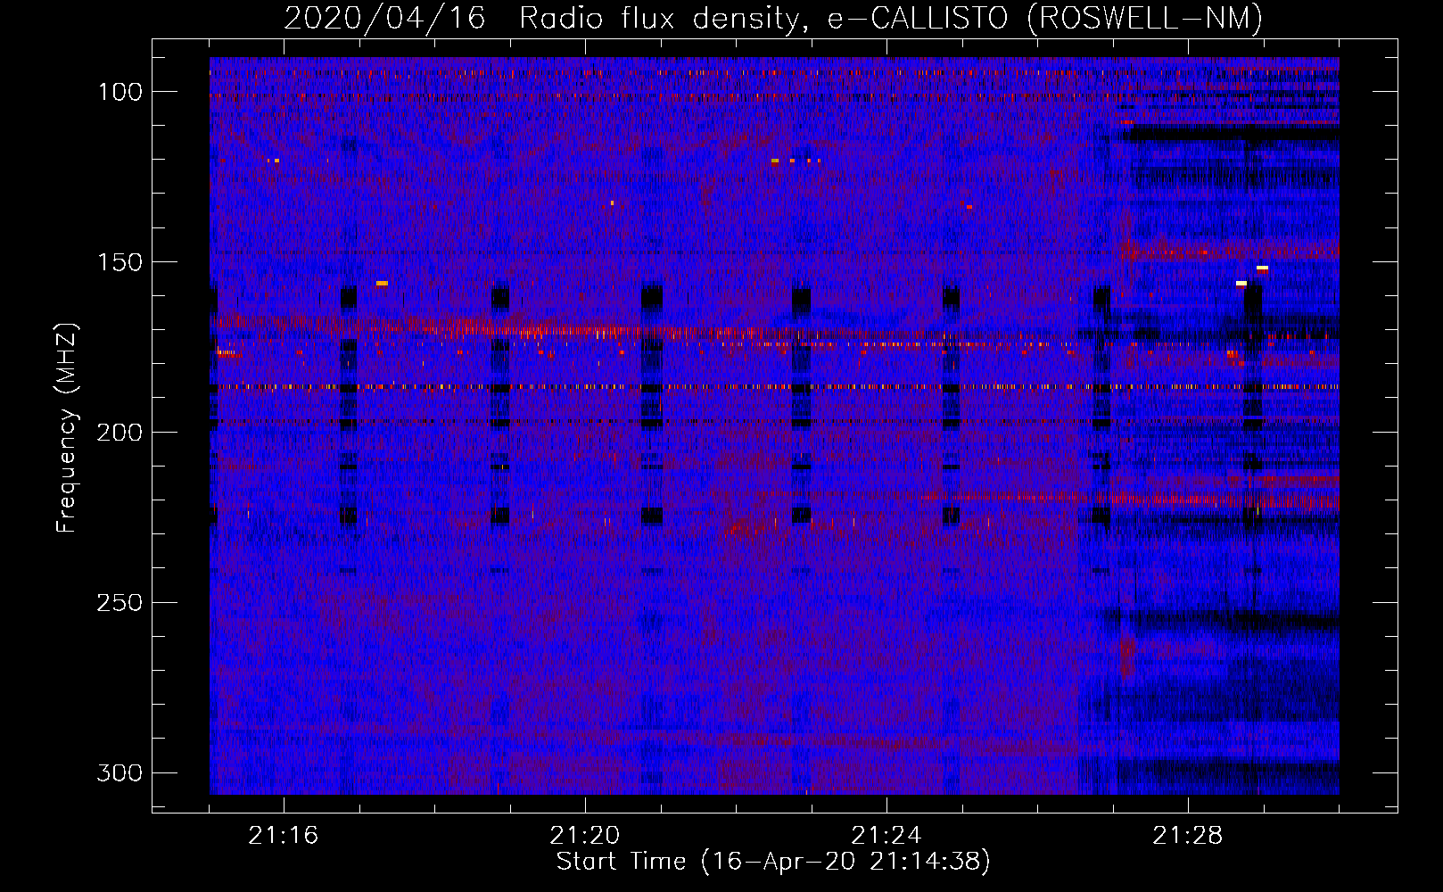Click the '300' frequency tick label
The image size is (1443, 892).
tap(120, 772)
